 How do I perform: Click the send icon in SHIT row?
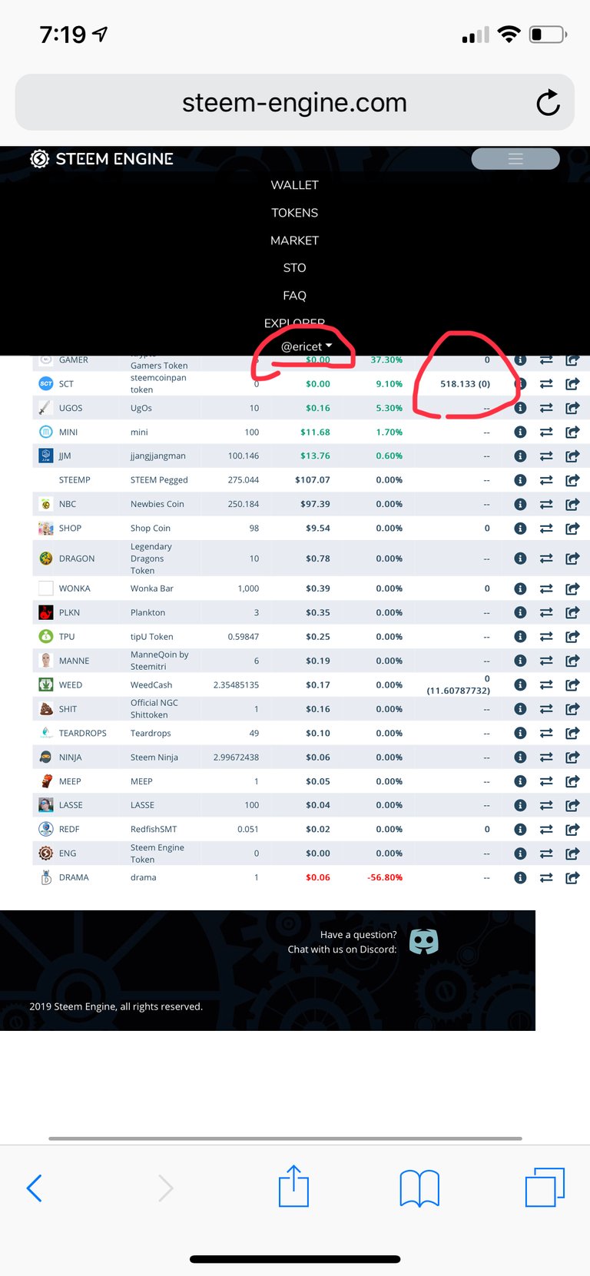click(572, 709)
